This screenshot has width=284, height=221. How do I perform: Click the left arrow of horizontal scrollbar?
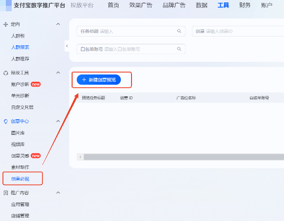(x=80, y=157)
